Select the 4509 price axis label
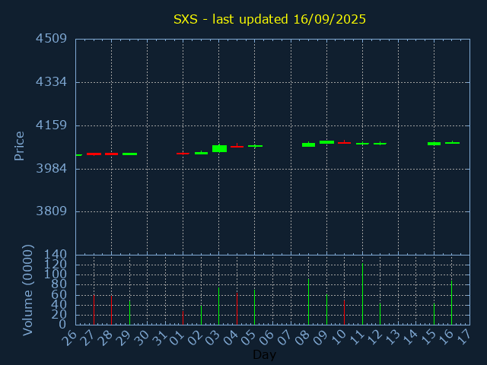The image size is (487, 365). coord(51,39)
